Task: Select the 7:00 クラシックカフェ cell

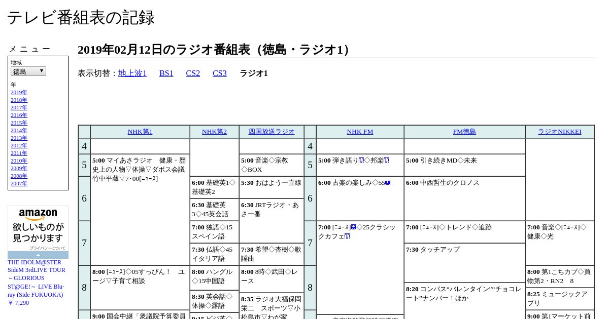Action: (360, 267)
